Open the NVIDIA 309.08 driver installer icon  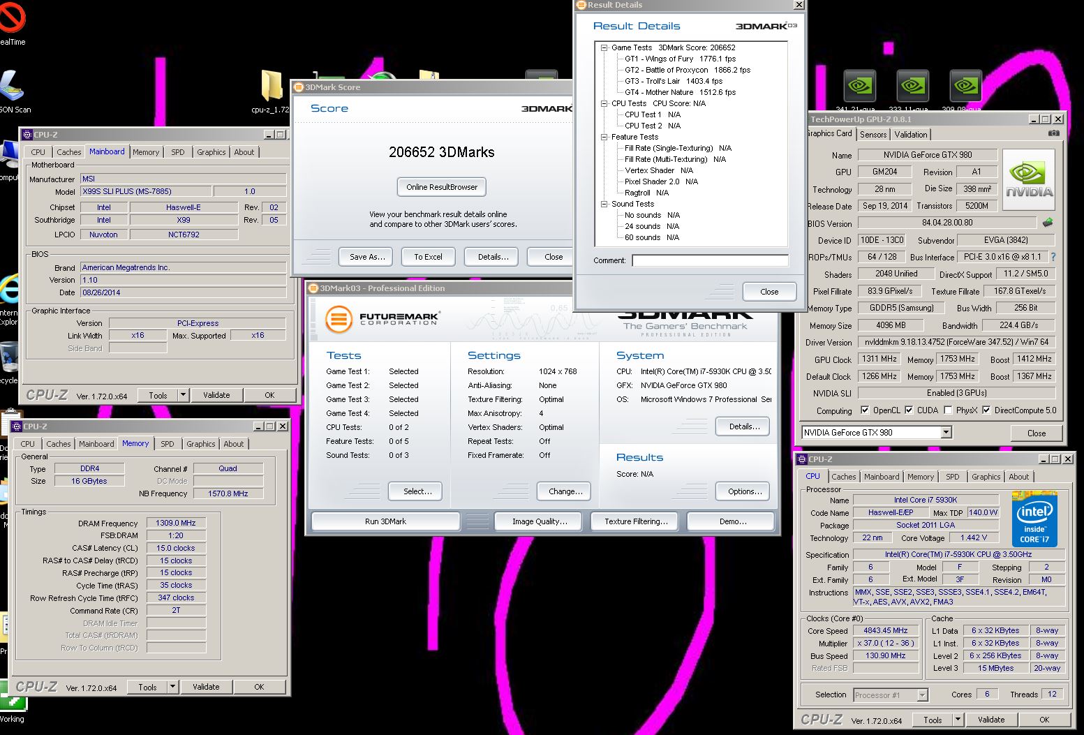tap(966, 86)
